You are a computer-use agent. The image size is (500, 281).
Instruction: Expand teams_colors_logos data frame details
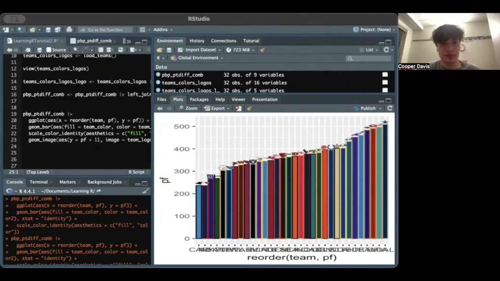tap(158, 83)
